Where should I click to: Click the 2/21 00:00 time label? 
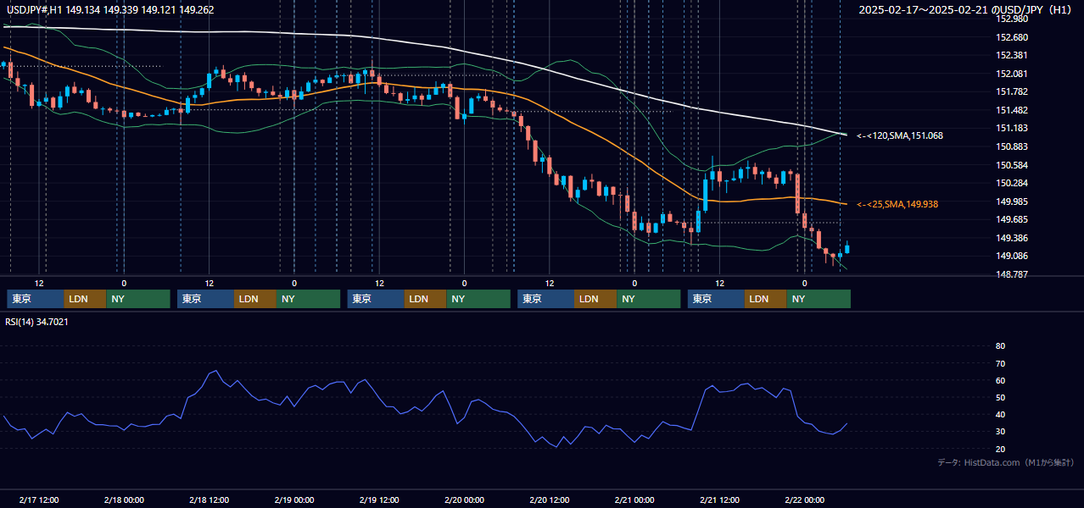pos(634,500)
